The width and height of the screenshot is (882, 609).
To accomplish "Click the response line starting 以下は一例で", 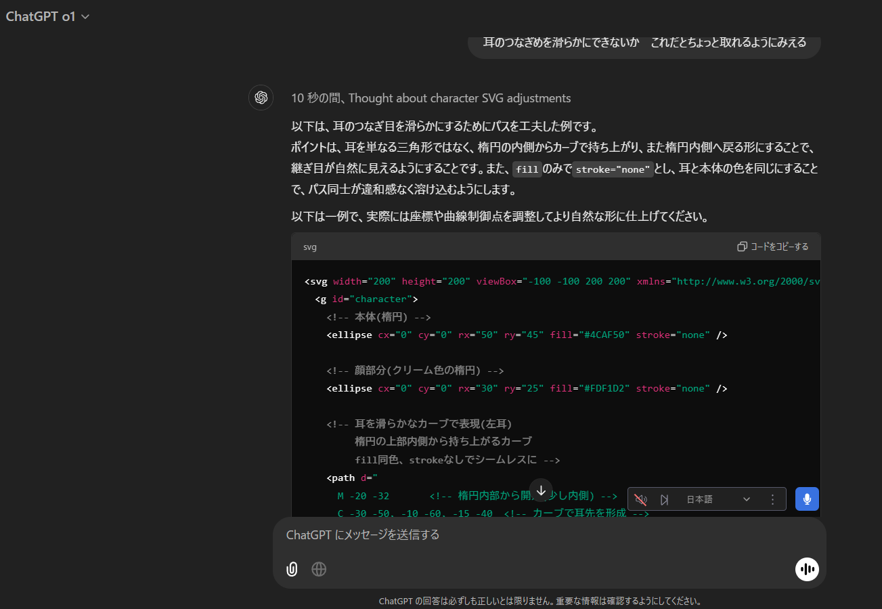I will tap(500, 217).
